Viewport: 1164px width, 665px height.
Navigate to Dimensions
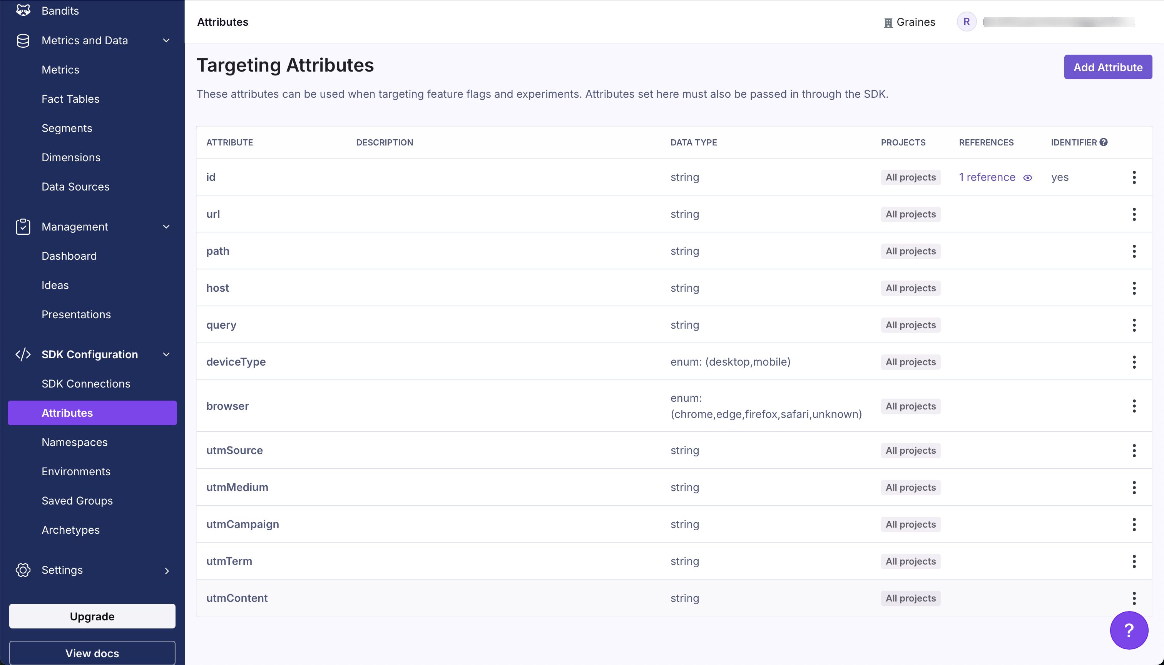click(71, 157)
